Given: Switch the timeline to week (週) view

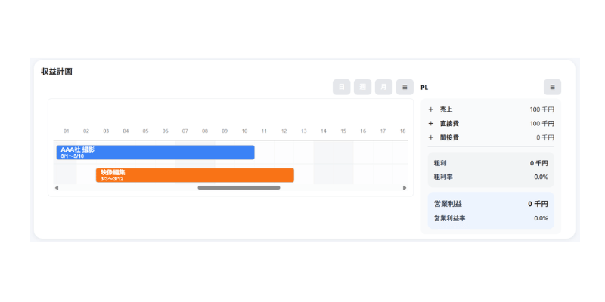Looking at the screenshot, I should (363, 87).
